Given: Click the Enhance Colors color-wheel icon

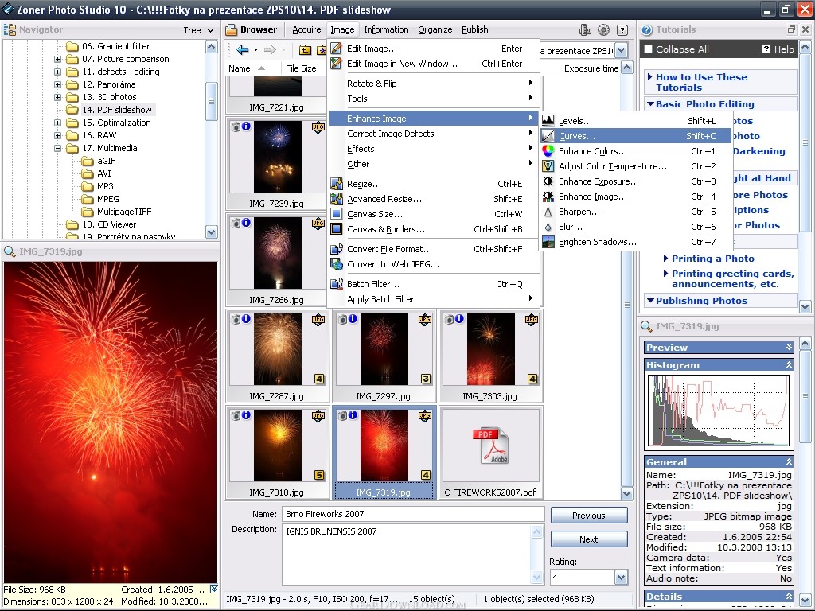Looking at the screenshot, I should 548,151.
